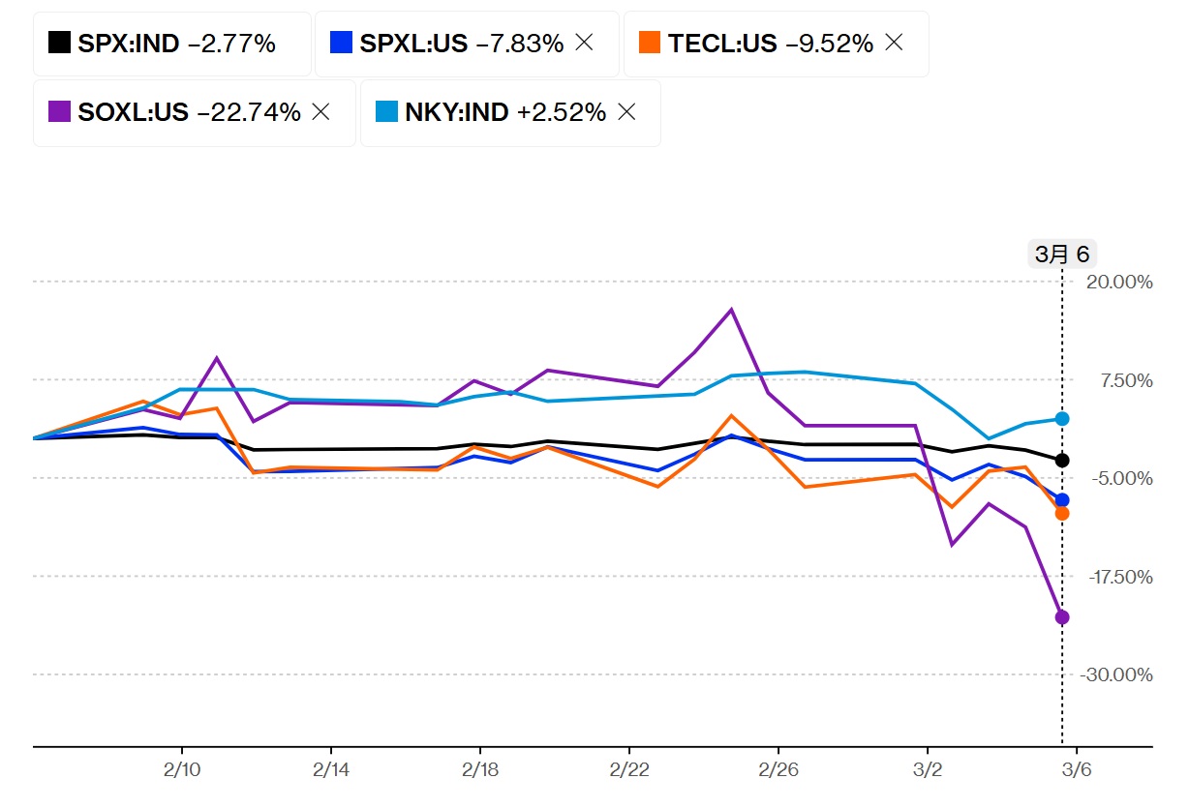The width and height of the screenshot is (1189, 809).
Task: Remove SOXL:US from the chart
Action: 321,112
